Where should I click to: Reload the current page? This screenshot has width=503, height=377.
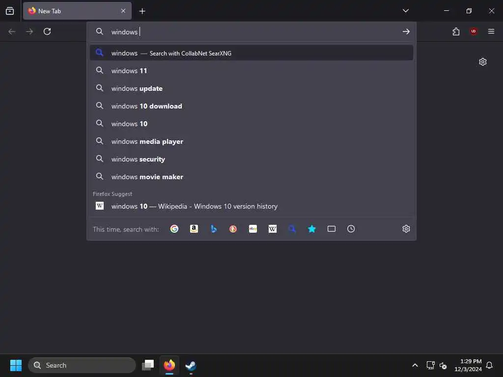tap(47, 31)
